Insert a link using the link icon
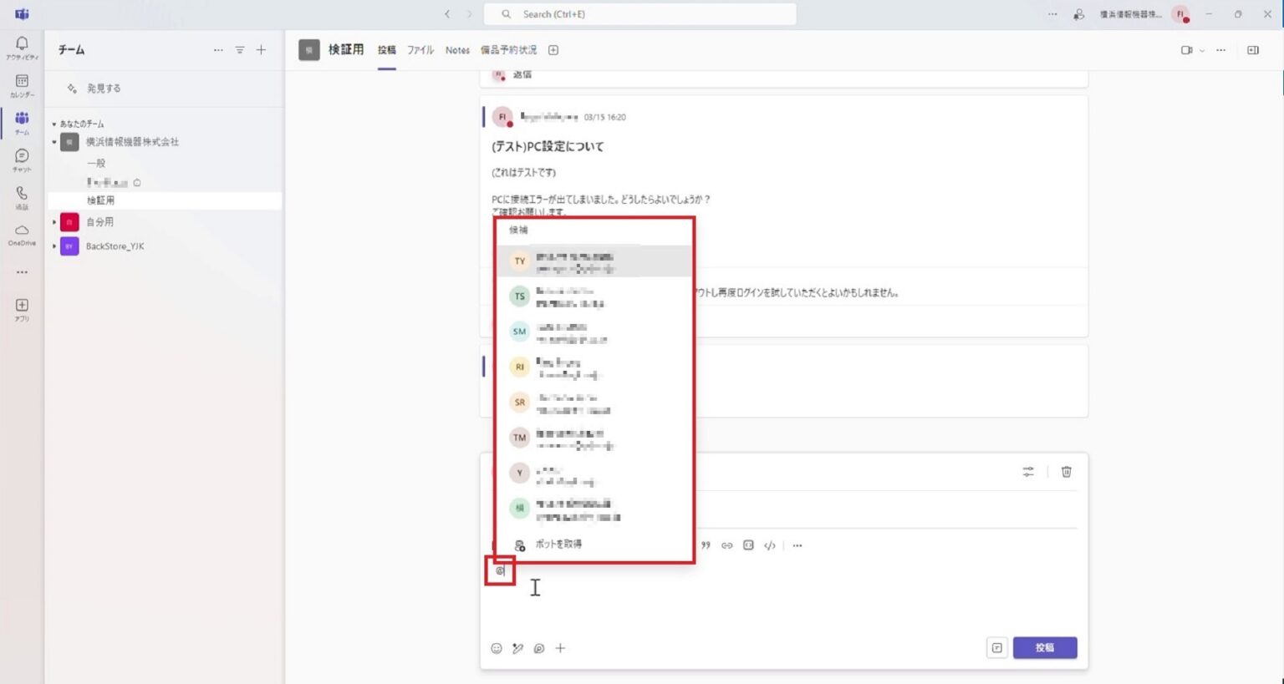This screenshot has width=1284, height=684. pos(726,545)
